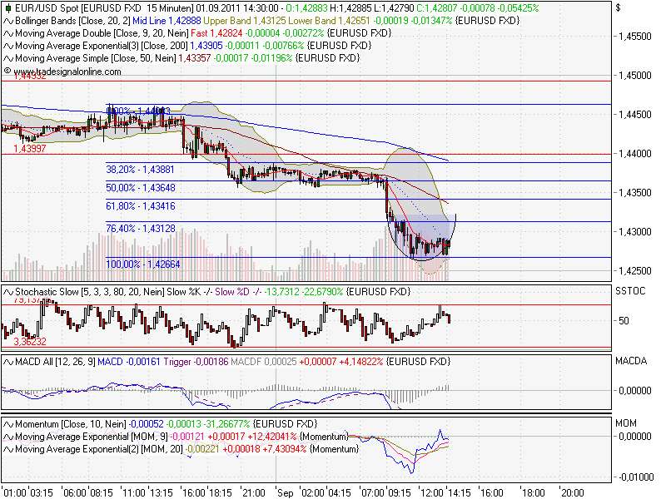This screenshot has width=666, height=499.
Task: Click the Moving Average Exponential(3) curve icon
Action: (x=7, y=42)
